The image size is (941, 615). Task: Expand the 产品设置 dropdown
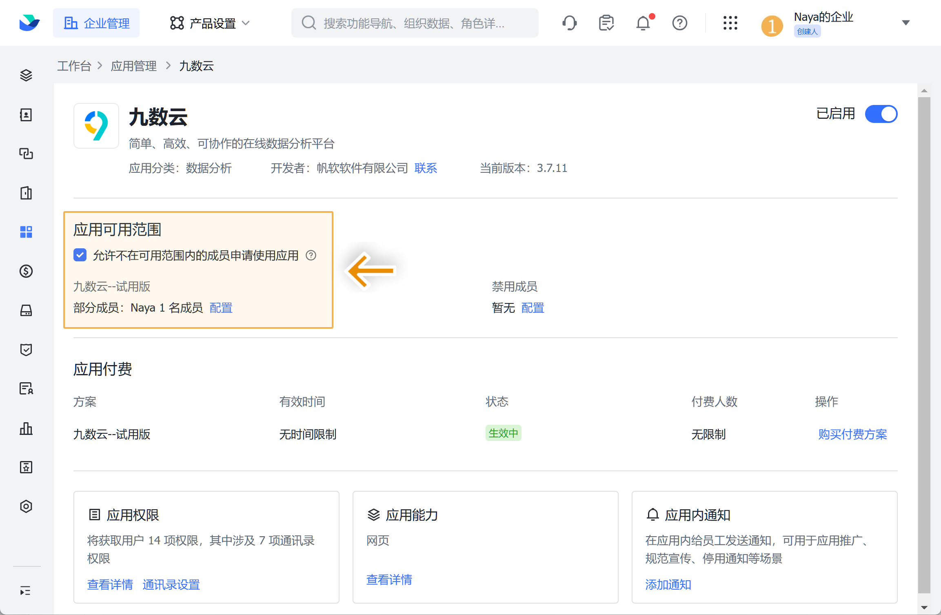(210, 23)
